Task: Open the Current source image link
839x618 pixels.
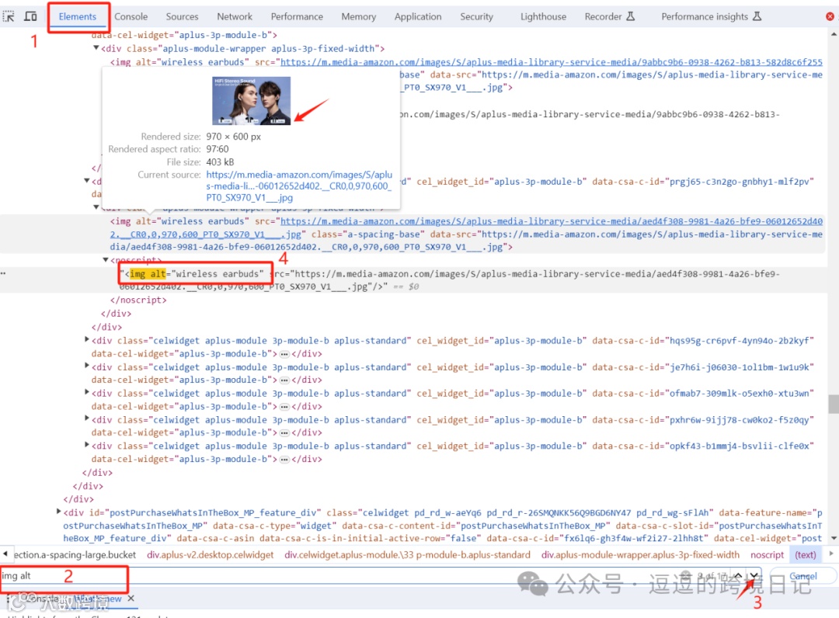Action: pos(299,186)
